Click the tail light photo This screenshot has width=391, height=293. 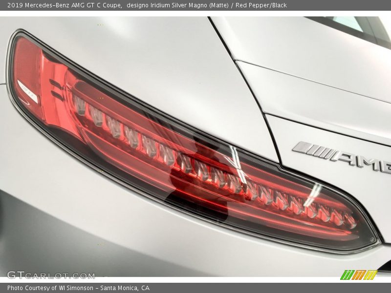point(195,146)
